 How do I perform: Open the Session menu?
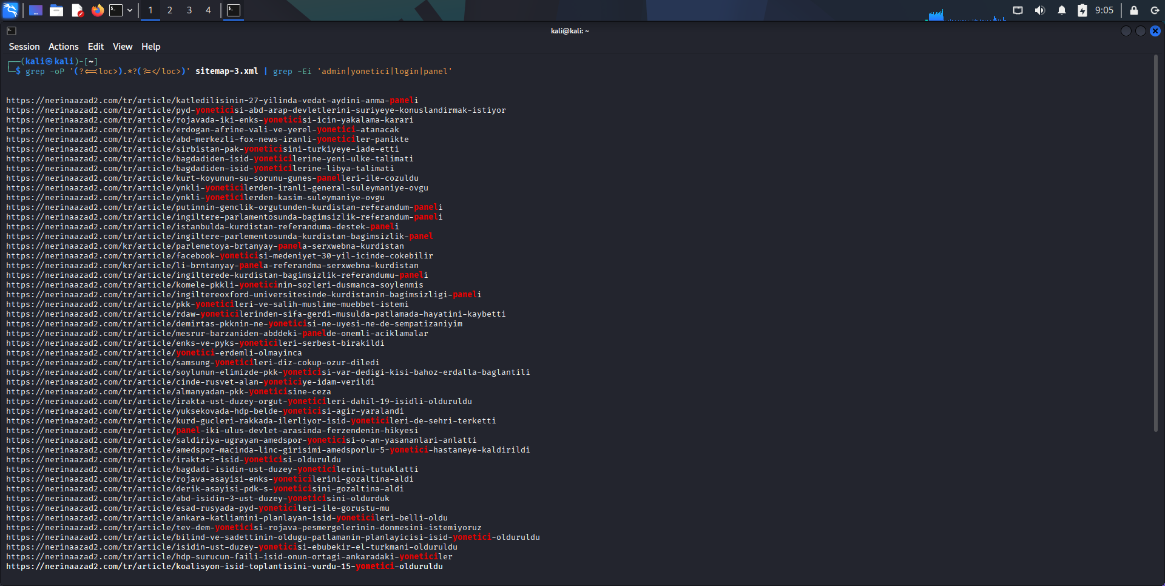pos(24,47)
